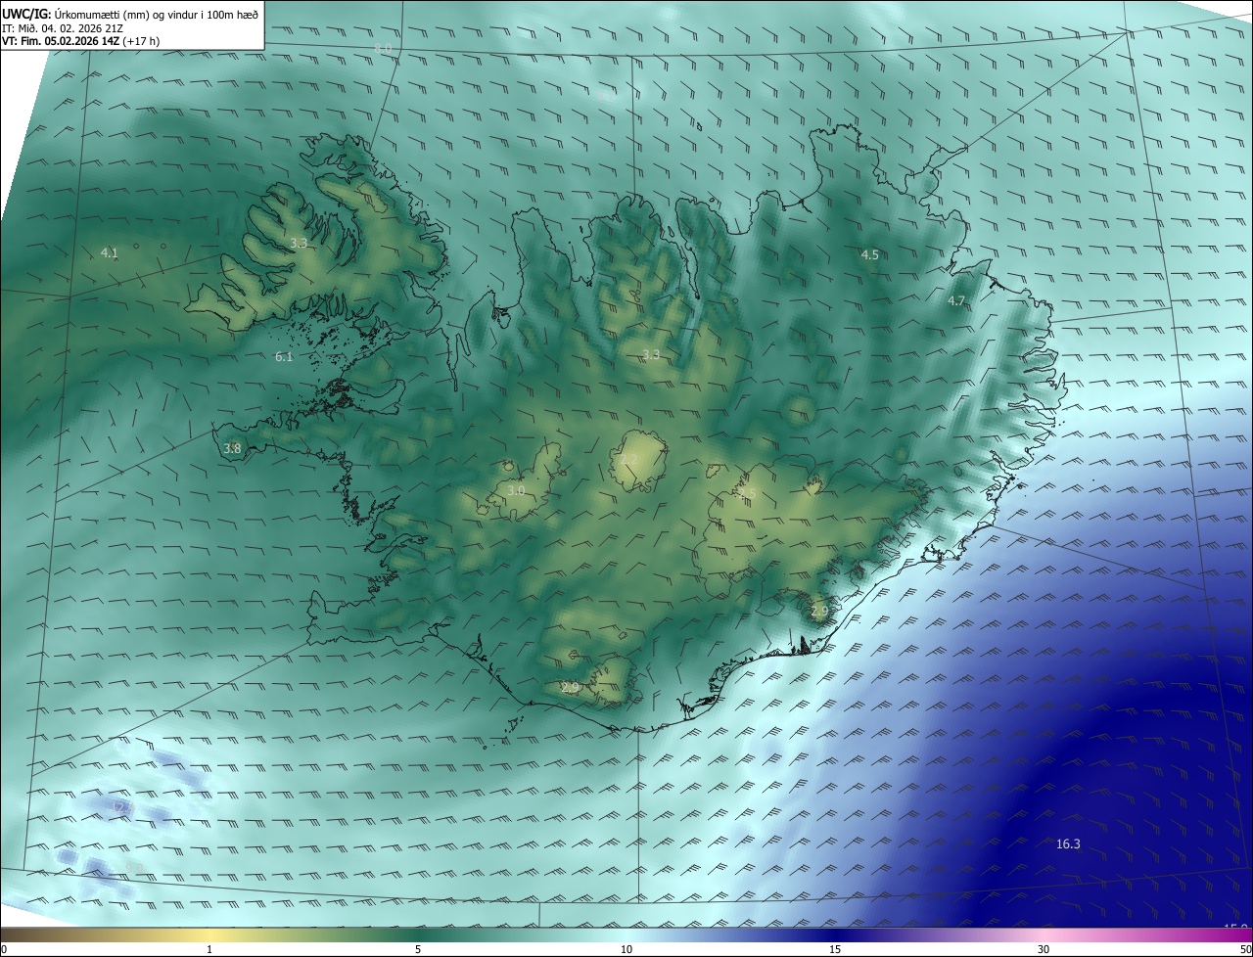Click the 30 tick on the color scale

pos(1044,949)
